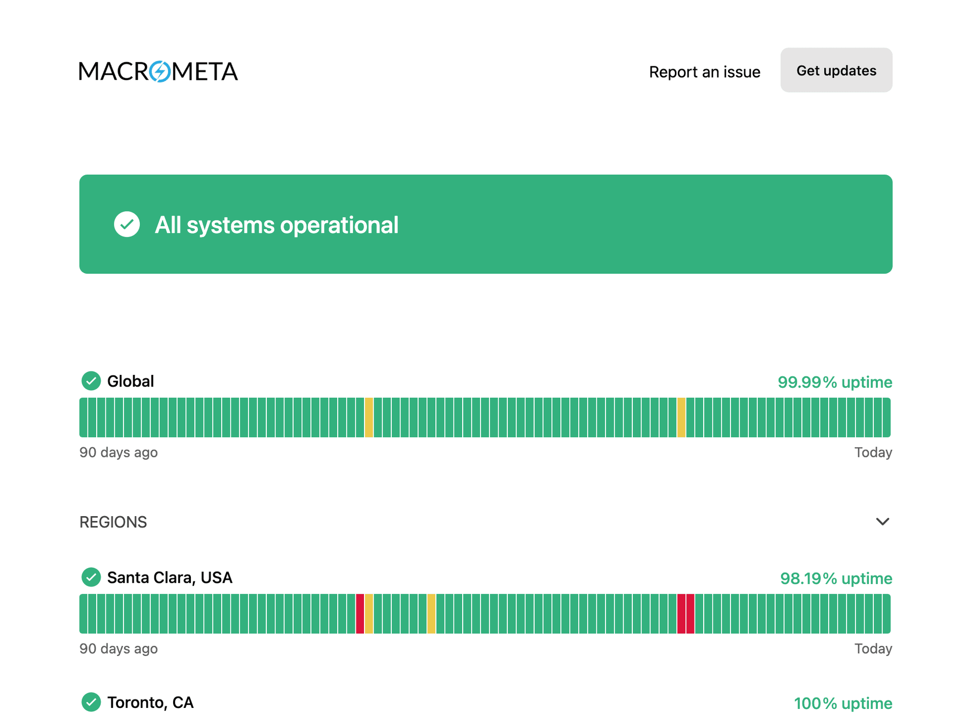Click the Toronto status check icon

[91, 702]
